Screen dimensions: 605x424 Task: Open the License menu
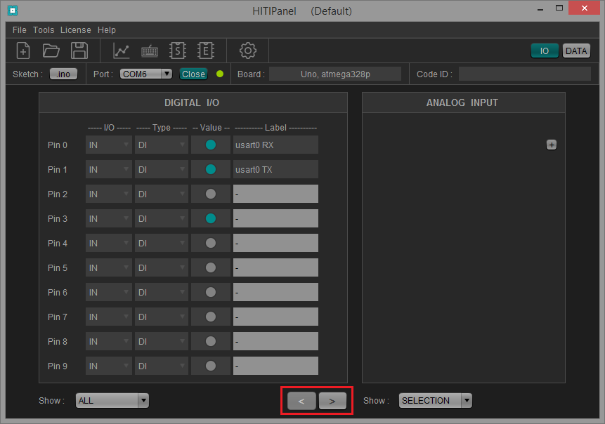click(76, 30)
